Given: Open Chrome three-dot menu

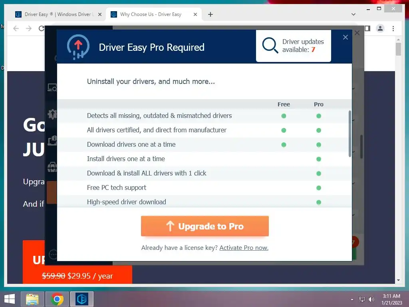Looking at the screenshot, I should tap(393, 28).
